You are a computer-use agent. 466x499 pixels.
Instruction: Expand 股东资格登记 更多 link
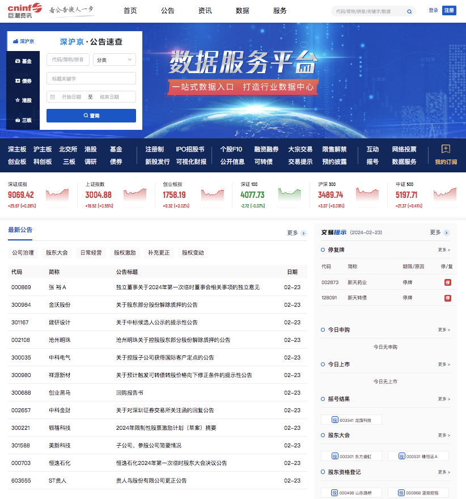(444, 472)
